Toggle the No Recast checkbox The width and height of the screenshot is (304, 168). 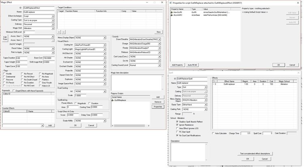pyautogui.click(x=22, y=74)
